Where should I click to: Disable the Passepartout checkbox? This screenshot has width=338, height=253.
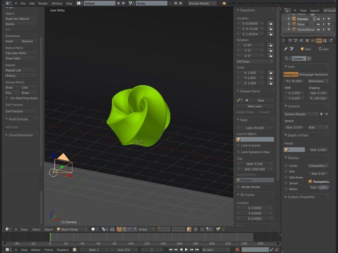[310, 181]
